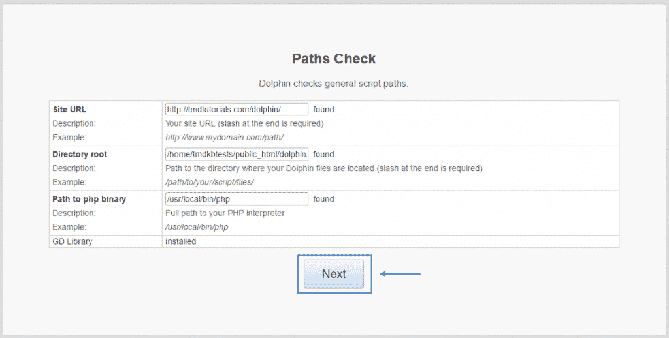Click the Path to php binary label
Screen dimensions: 669x338
pos(88,199)
